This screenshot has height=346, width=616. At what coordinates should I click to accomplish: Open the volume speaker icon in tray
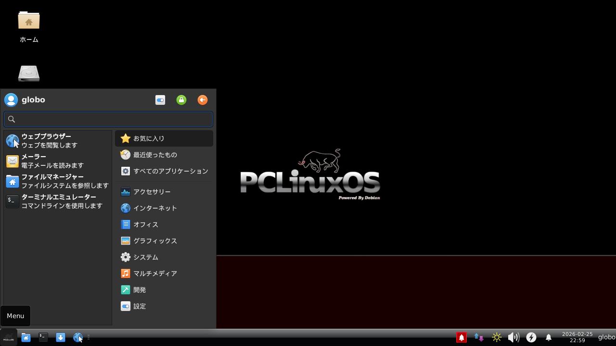tap(513, 337)
